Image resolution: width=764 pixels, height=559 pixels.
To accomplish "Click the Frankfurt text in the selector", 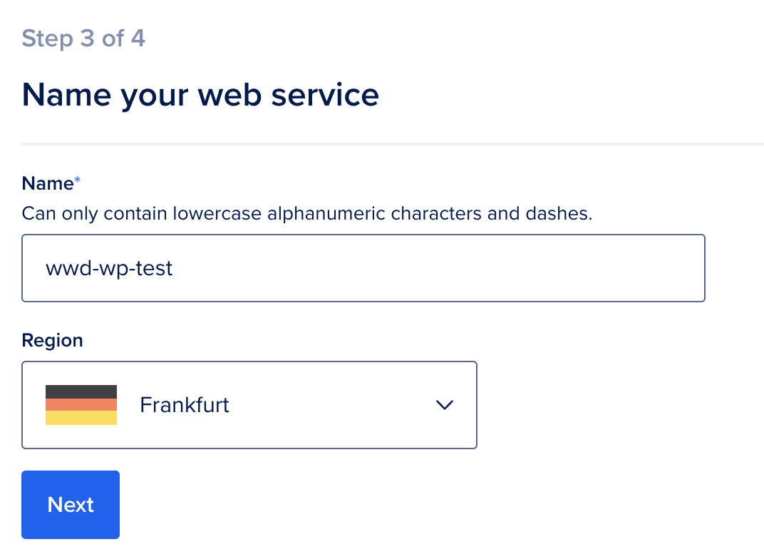I will pyautogui.click(x=184, y=404).
